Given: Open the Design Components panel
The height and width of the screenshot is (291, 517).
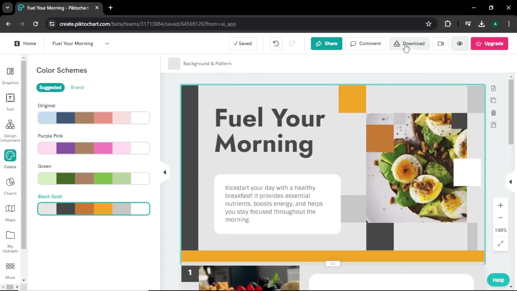Looking at the screenshot, I should pyautogui.click(x=10, y=131).
